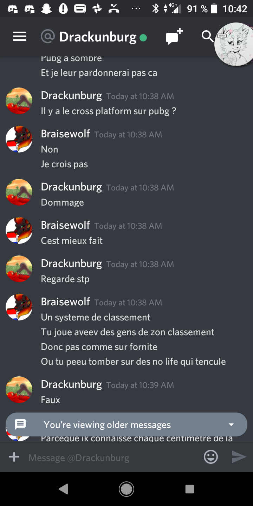Tap Braisewolf's avatar beside "Cest mieux fait"
Screen dimensions: 253x506
19,231
